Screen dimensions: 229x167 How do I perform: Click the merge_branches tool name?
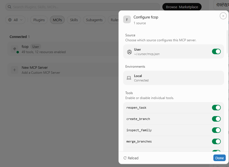tap(139, 141)
